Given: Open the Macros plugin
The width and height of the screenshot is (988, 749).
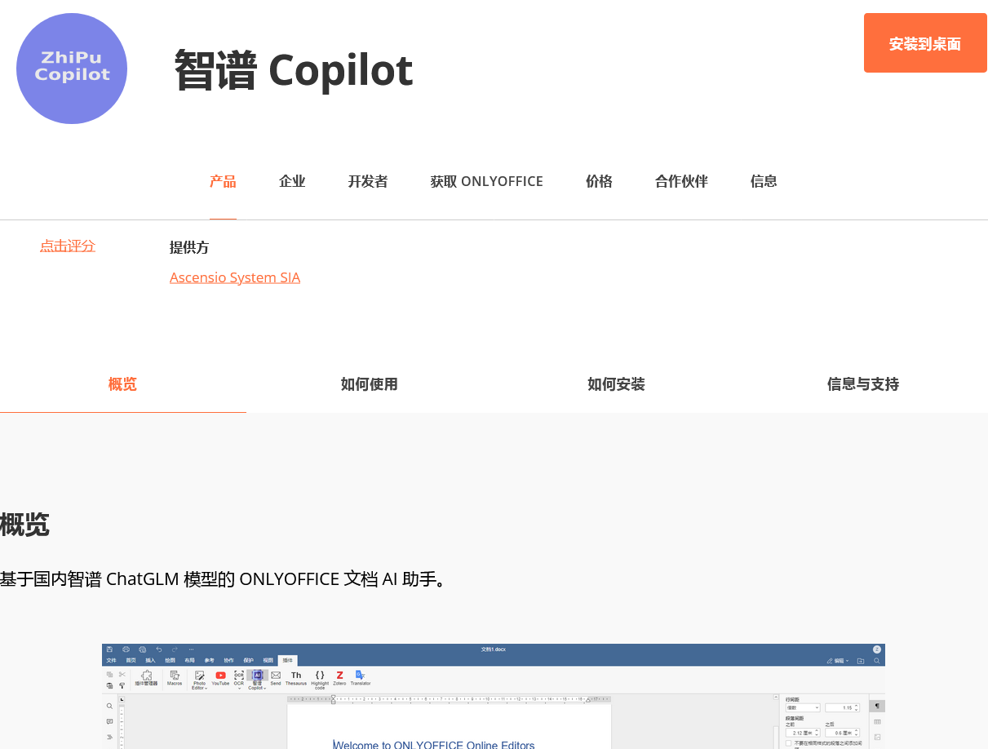Looking at the screenshot, I should point(175,678).
